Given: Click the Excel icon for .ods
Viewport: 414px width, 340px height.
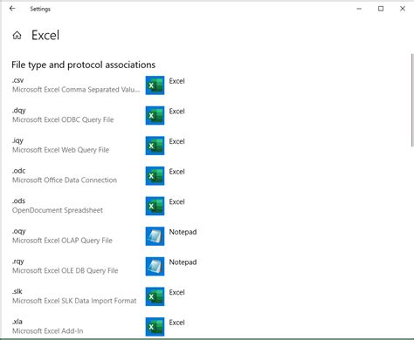Looking at the screenshot, I should coord(155,207).
